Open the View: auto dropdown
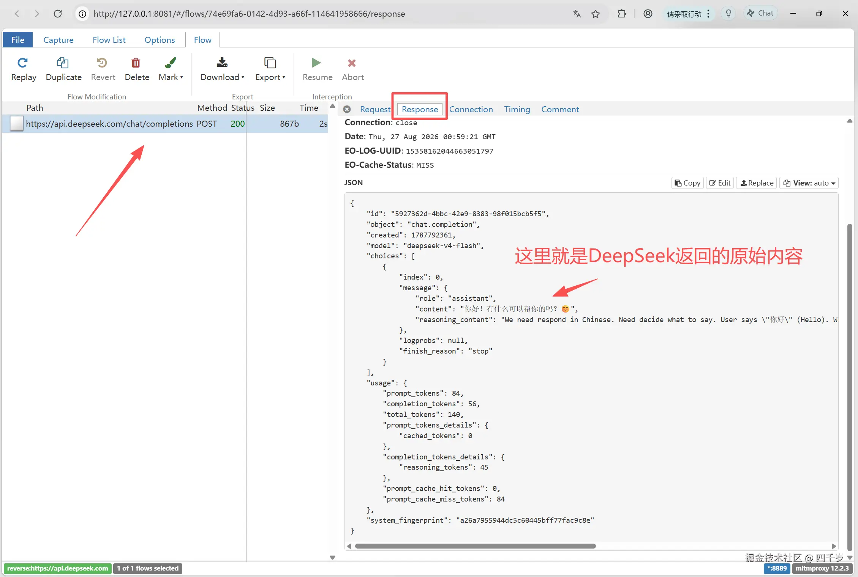 809,183
